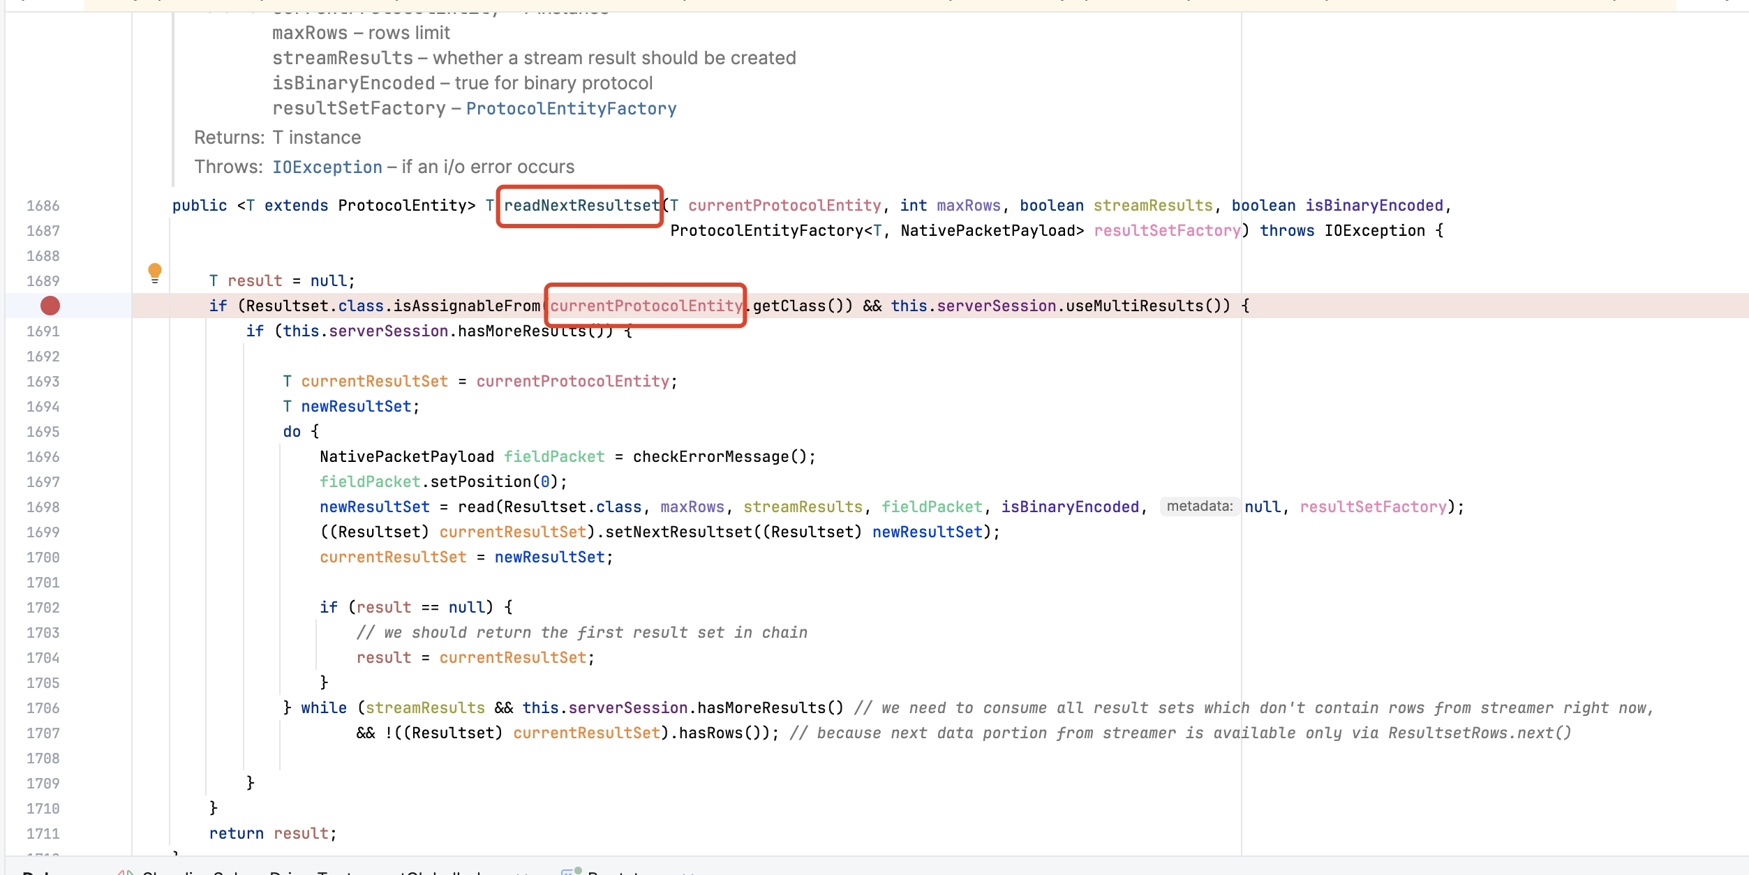Screen dimensions: 1749x875
Task: Toggle breakpoint at line number 1698
Action: coord(43,507)
